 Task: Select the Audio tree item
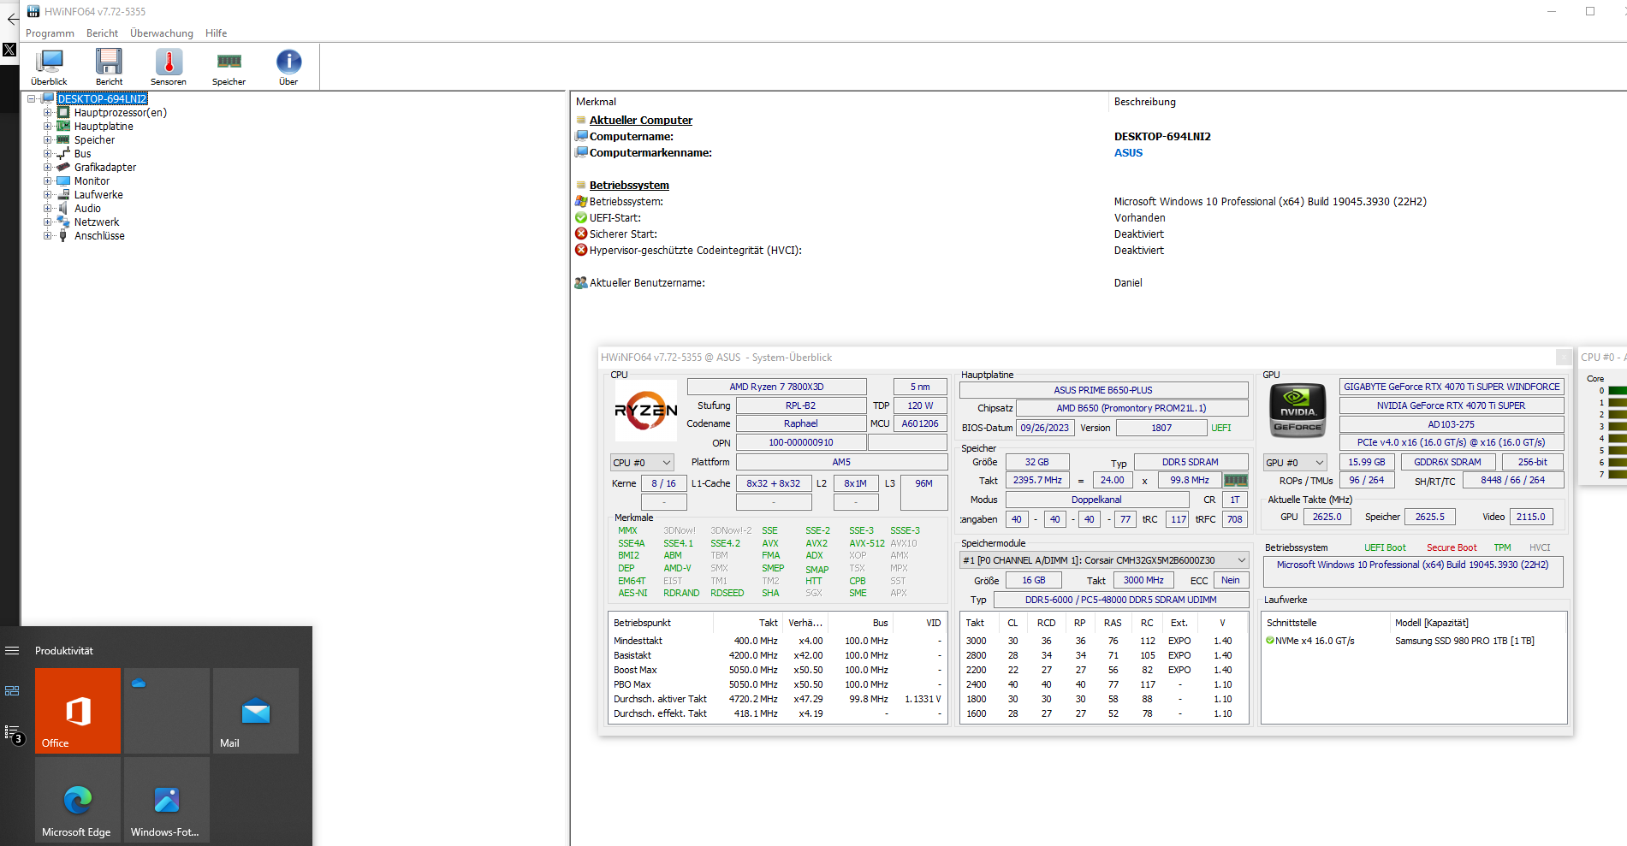tap(87, 208)
